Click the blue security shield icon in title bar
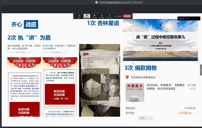Viewport: 202px width, 128px height. [x=96, y=2]
